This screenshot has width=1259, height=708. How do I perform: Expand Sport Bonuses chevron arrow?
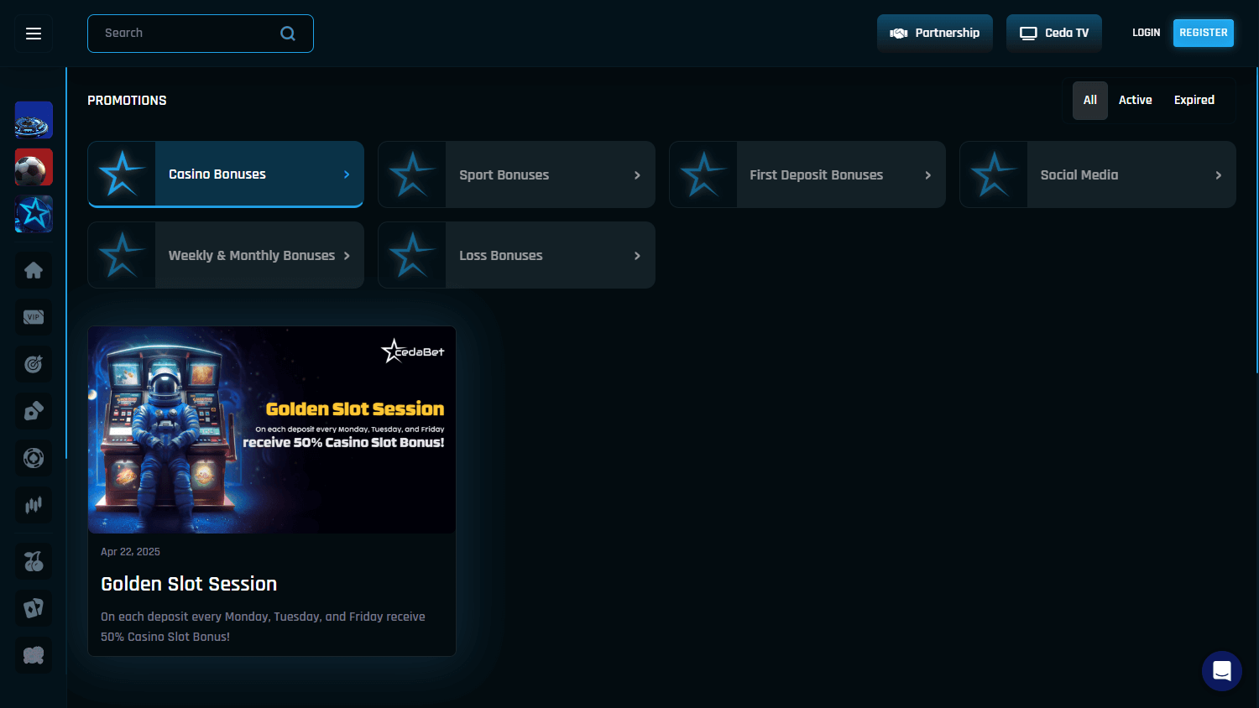tap(637, 175)
